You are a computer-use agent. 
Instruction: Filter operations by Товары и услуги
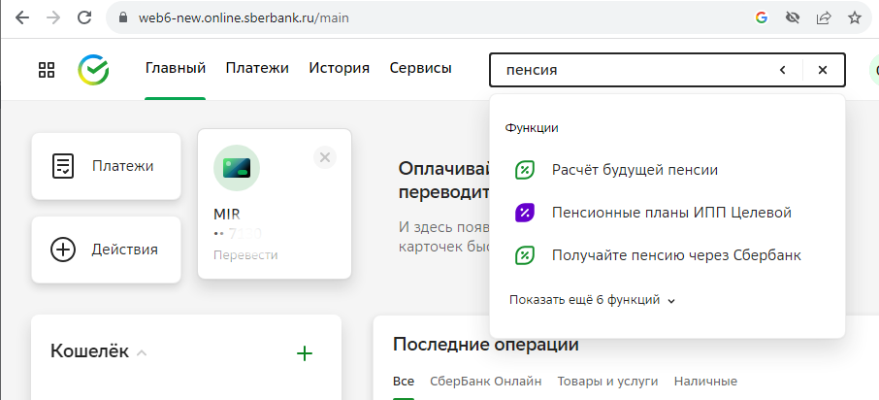click(607, 382)
